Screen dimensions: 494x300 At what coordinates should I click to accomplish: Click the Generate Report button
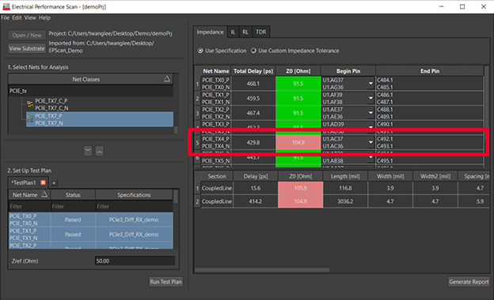469,282
